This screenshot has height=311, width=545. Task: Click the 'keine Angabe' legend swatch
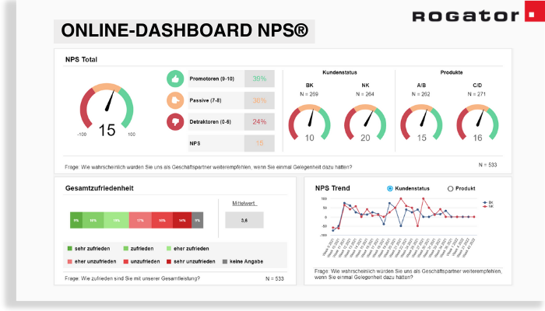(225, 261)
